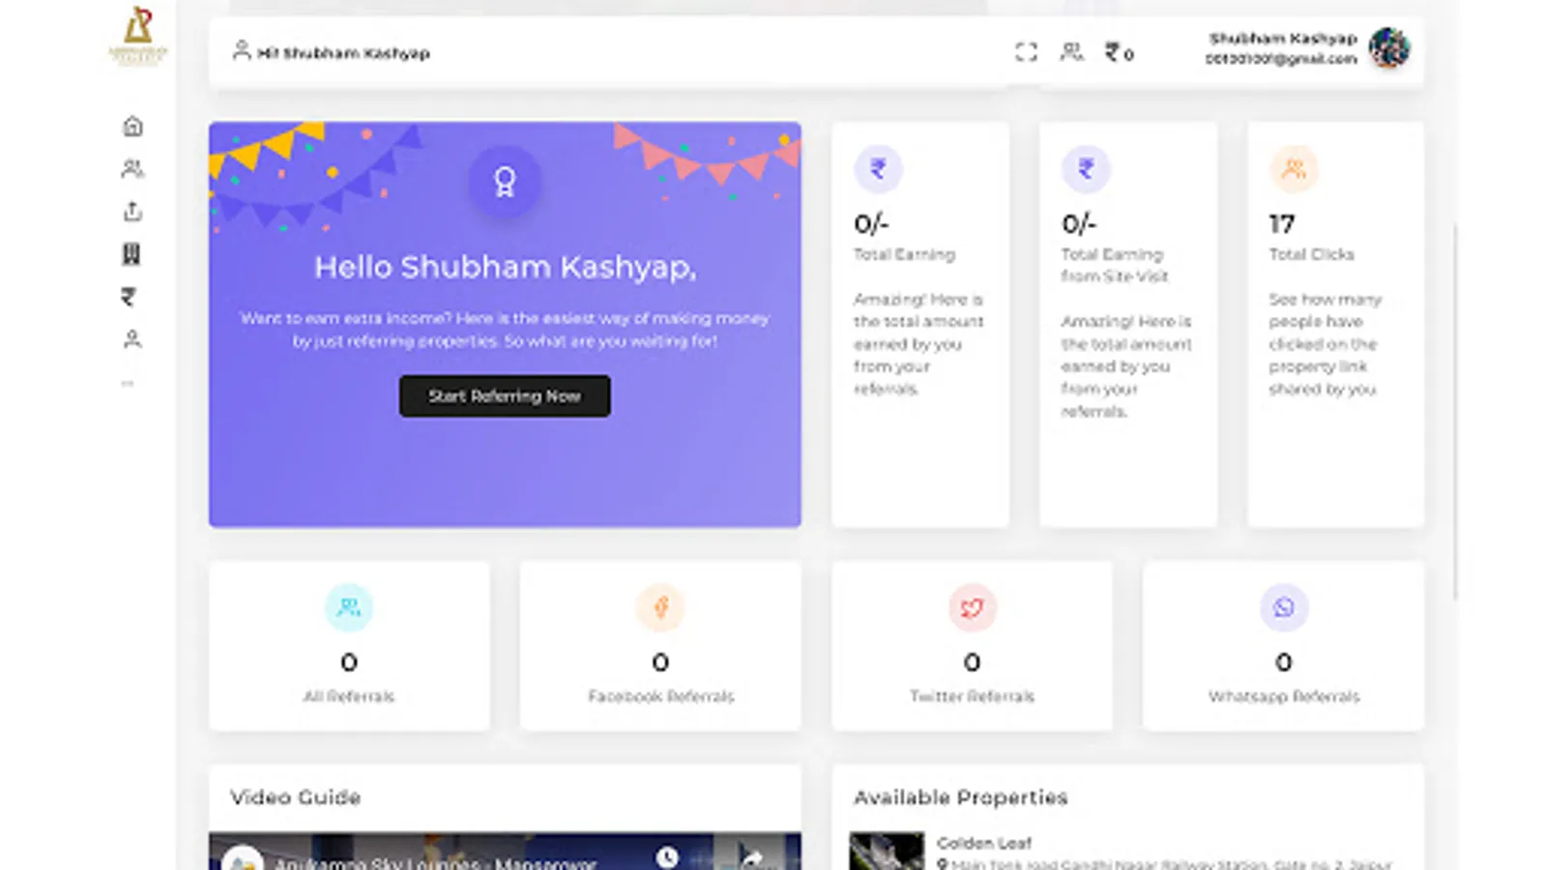Click the "All Referrals" label
The height and width of the screenshot is (870, 1547).
pos(349,696)
